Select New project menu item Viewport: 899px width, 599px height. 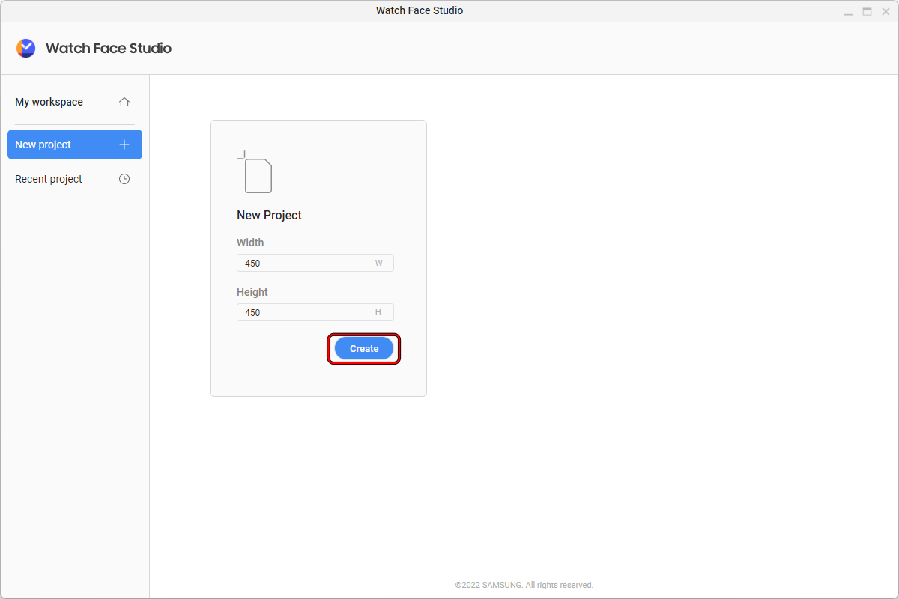coord(75,145)
